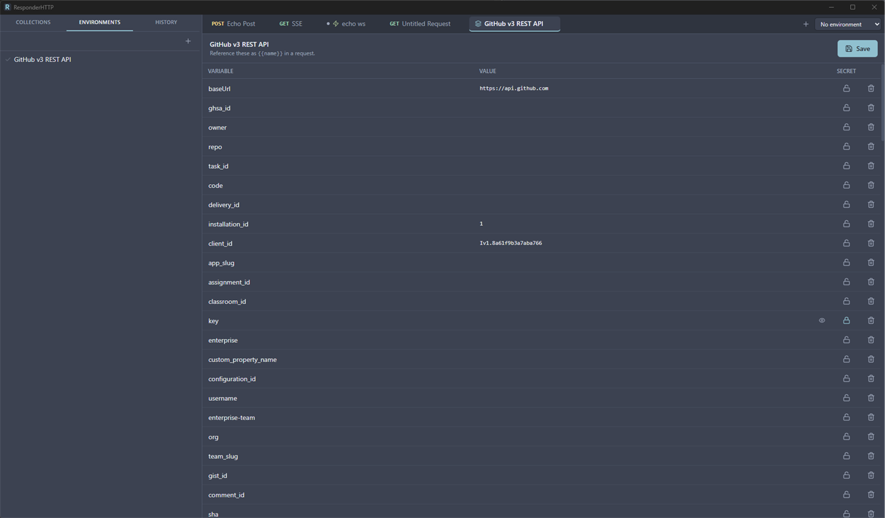The height and width of the screenshot is (518, 885).
Task: Switch to the History tab
Action: pyautogui.click(x=166, y=22)
